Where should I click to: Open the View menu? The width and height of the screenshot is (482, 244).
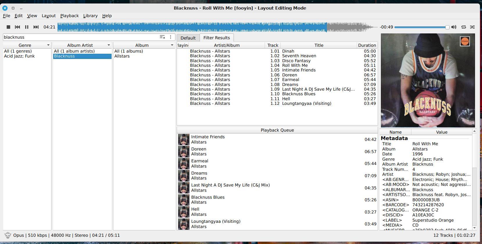tap(32, 16)
